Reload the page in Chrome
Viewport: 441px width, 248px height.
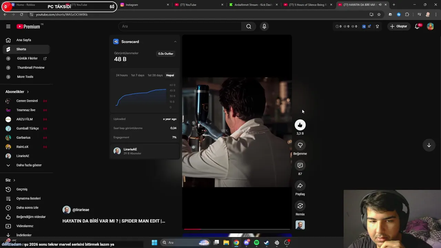[x=21, y=14]
